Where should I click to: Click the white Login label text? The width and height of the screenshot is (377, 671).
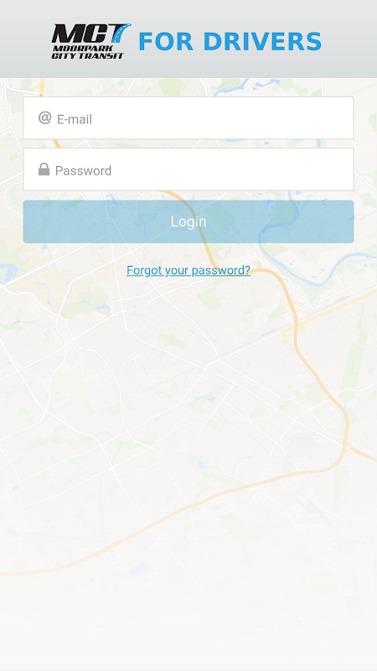[x=188, y=221]
